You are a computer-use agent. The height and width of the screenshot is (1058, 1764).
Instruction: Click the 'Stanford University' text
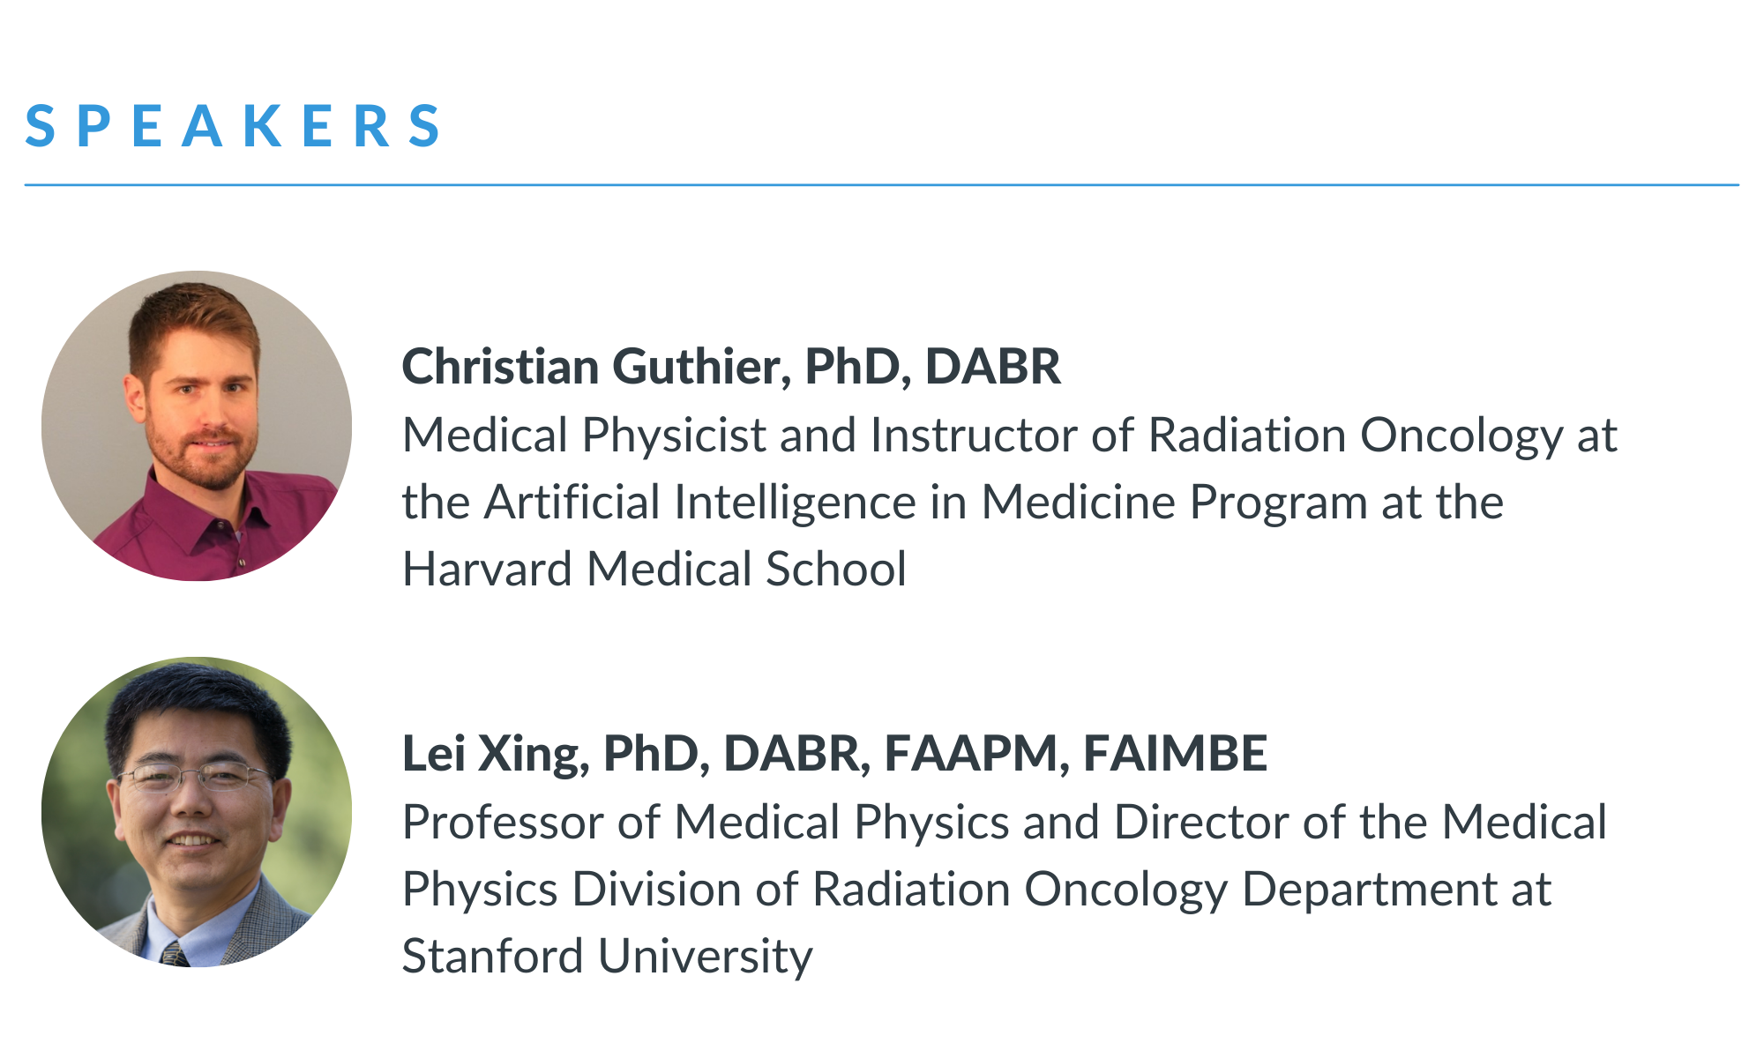coord(608,956)
